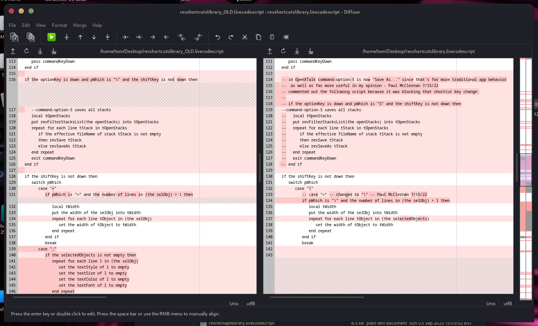Go to the next difference
538x326 pixels.
(x=94, y=37)
